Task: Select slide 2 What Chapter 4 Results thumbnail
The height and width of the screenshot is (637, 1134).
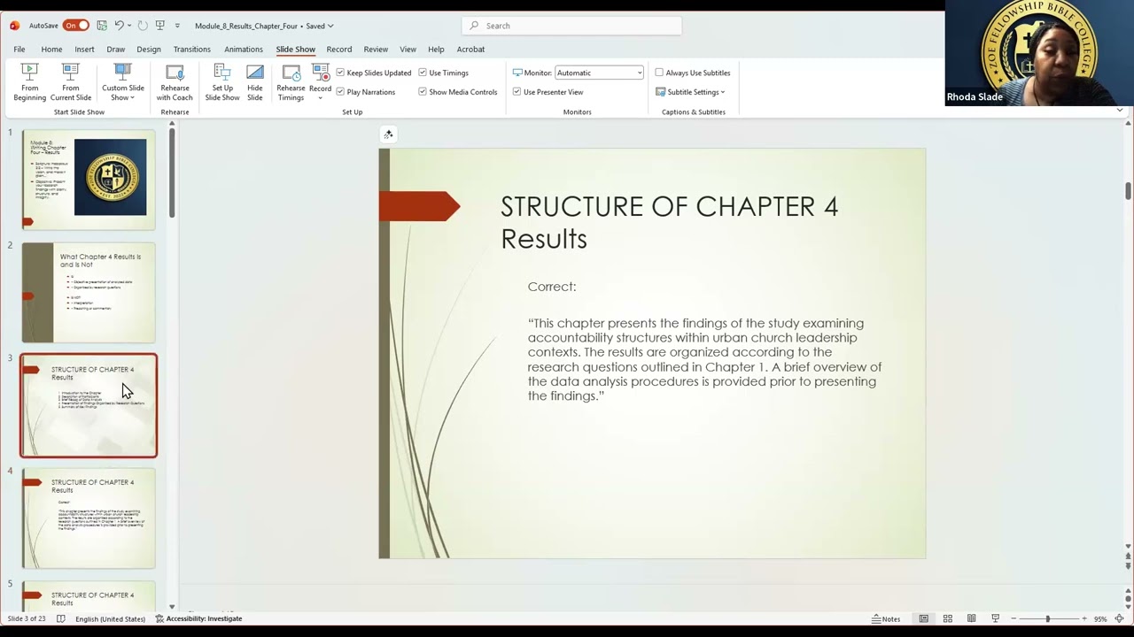Action: [x=89, y=293]
